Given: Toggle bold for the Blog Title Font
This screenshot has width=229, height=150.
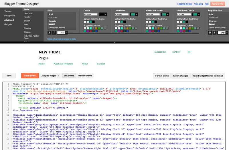Looking at the screenshot, I should 210,33.
